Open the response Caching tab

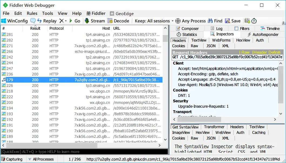259,133
